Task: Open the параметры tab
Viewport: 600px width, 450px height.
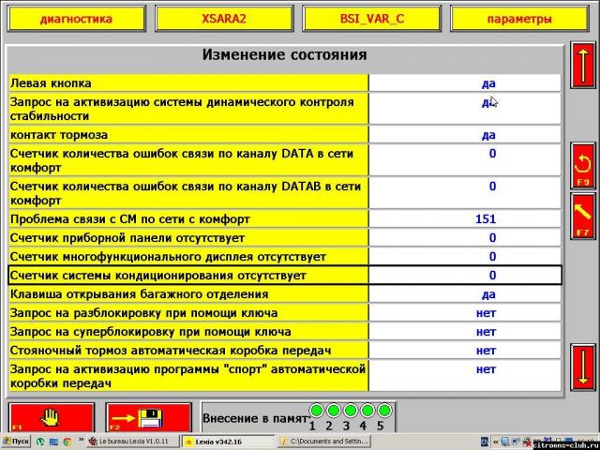Action: coord(518,18)
